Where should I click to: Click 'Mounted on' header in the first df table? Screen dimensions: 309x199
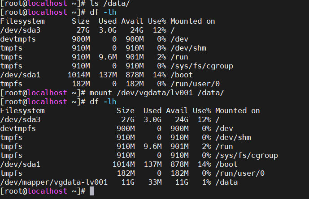(x=193, y=21)
